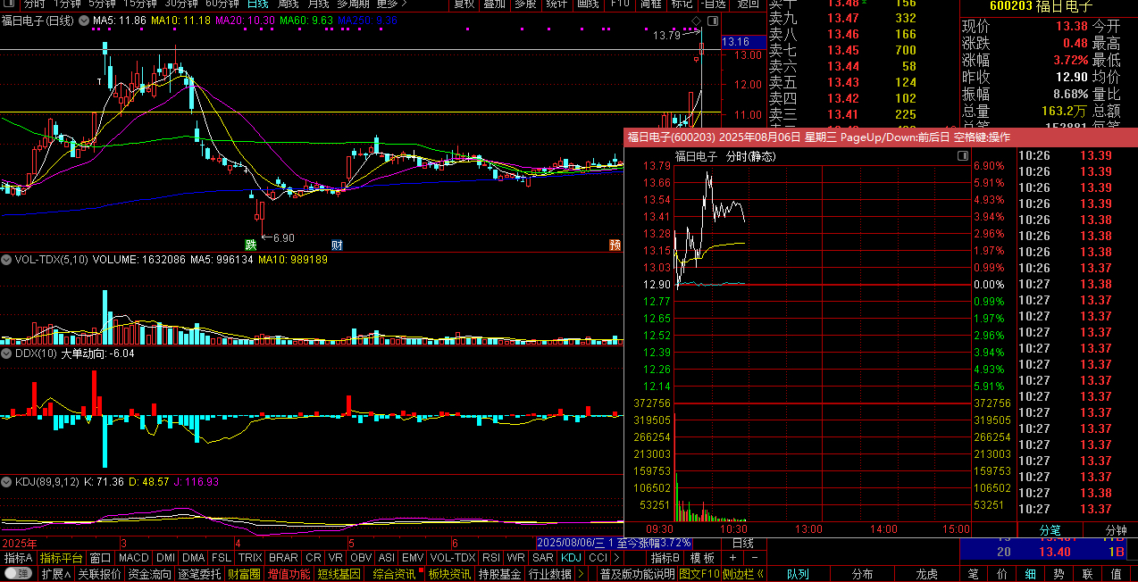Viewport: 1138px width, 582px height.
Task: Select the 5分钟 period
Action: click(103, 4)
